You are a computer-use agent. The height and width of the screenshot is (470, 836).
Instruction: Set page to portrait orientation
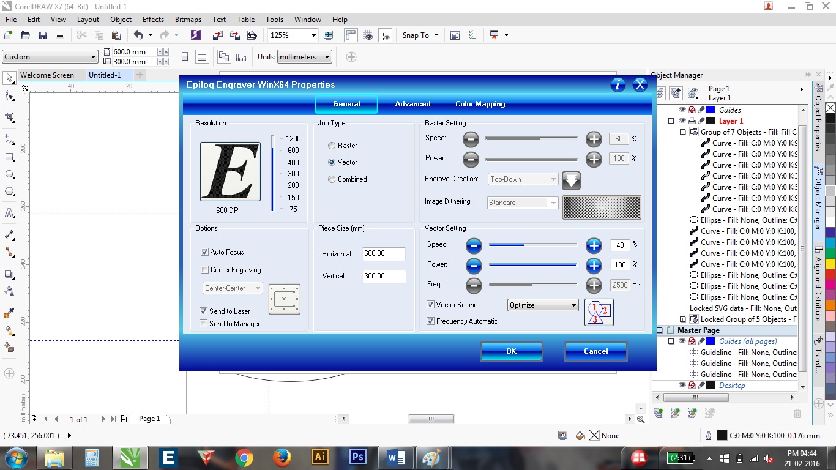click(185, 57)
